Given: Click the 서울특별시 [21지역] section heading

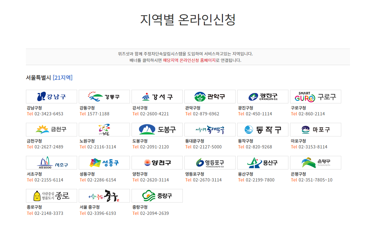Looking at the screenshot, I should (49, 77).
